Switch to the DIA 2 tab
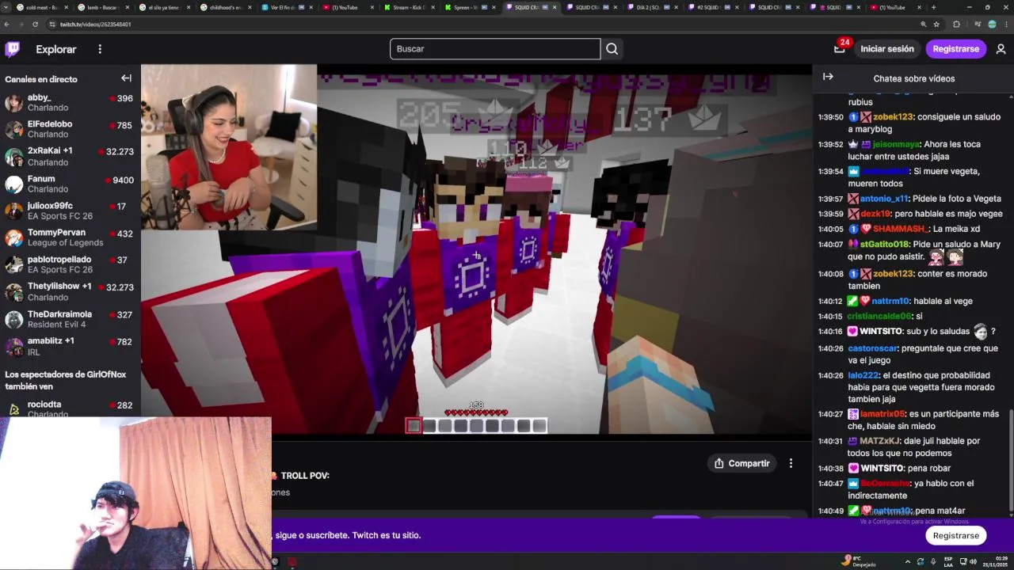The width and height of the screenshot is (1014, 570). [654, 7]
